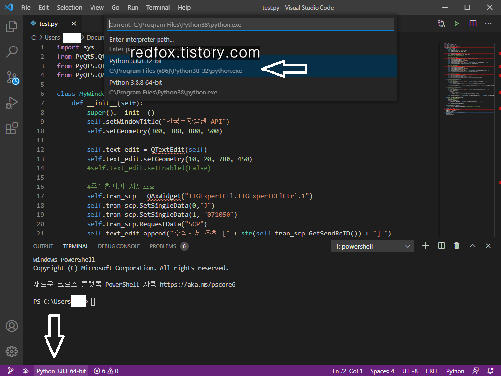The width and height of the screenshot is (501, 376).
Task: Click Spaces: 4 indentation indicator
Action: point(382,371)
